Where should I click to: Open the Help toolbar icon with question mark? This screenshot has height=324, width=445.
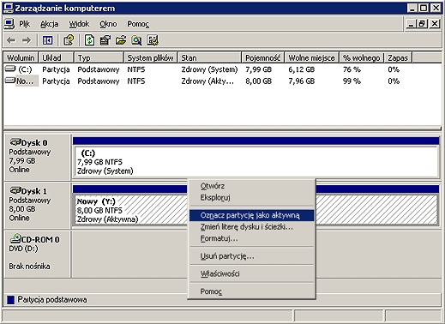pyautogui.click(x=69, y=40)
